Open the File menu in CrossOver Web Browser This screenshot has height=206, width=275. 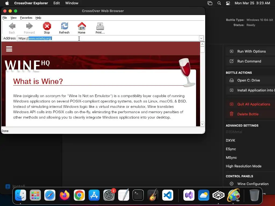point(5,18)
